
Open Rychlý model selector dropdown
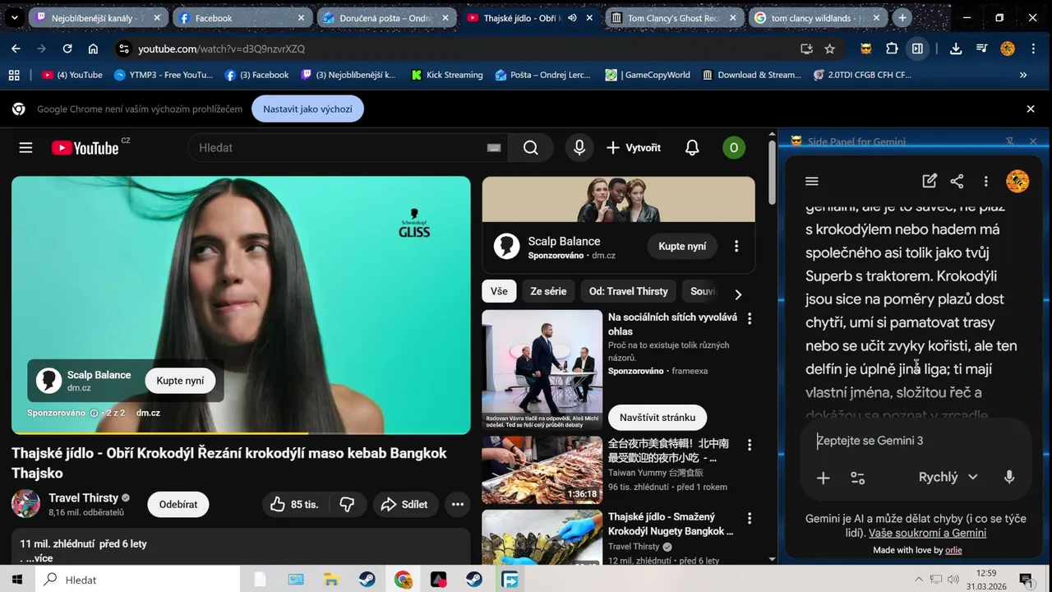point(948,477)
